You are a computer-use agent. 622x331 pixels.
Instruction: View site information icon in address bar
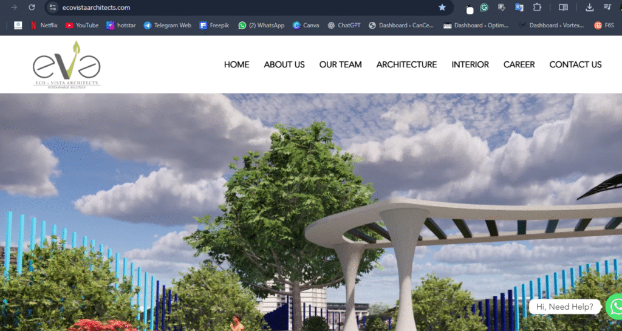pyautogui.click(x=53, y=7)
